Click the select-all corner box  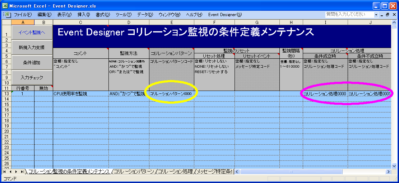[x=6, y=22]
